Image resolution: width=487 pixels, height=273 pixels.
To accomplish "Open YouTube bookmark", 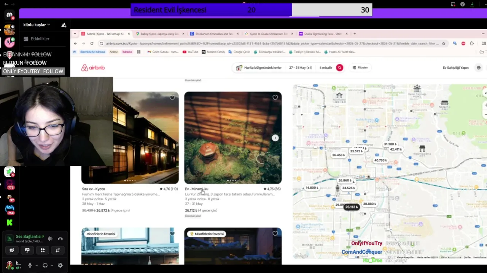I will point(191,52).
